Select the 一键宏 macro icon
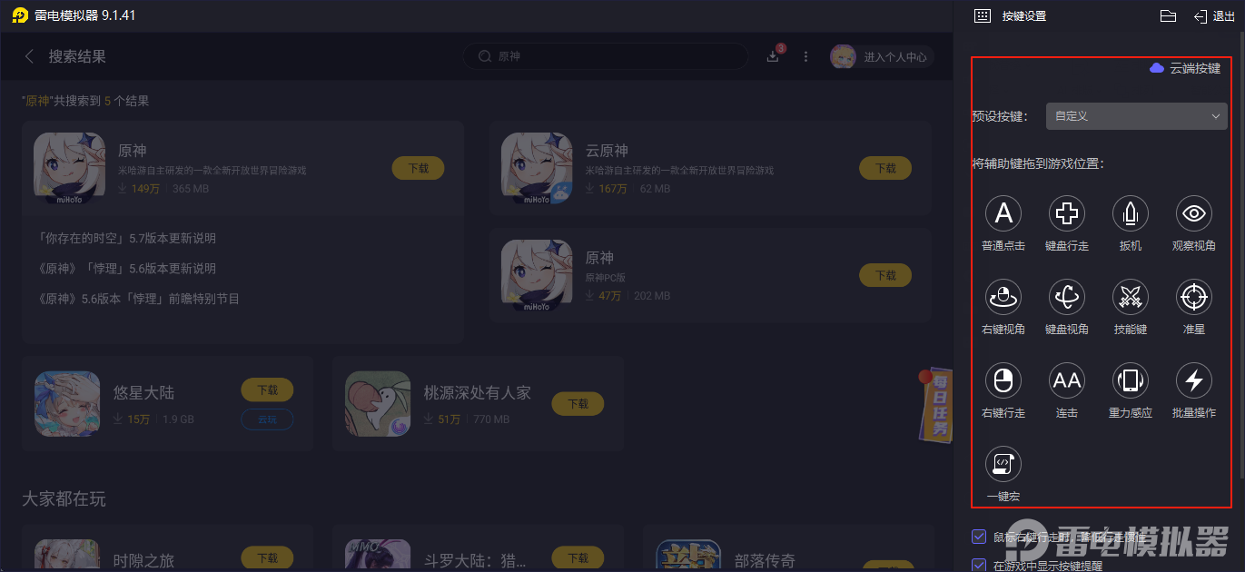The height and width of the screenshot is (572, 1245). 1003,464
